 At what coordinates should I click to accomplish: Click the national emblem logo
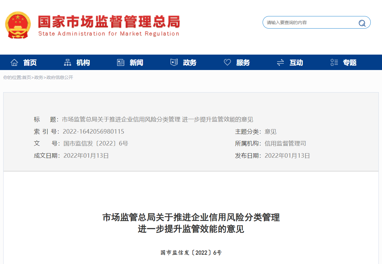(18, 25)
